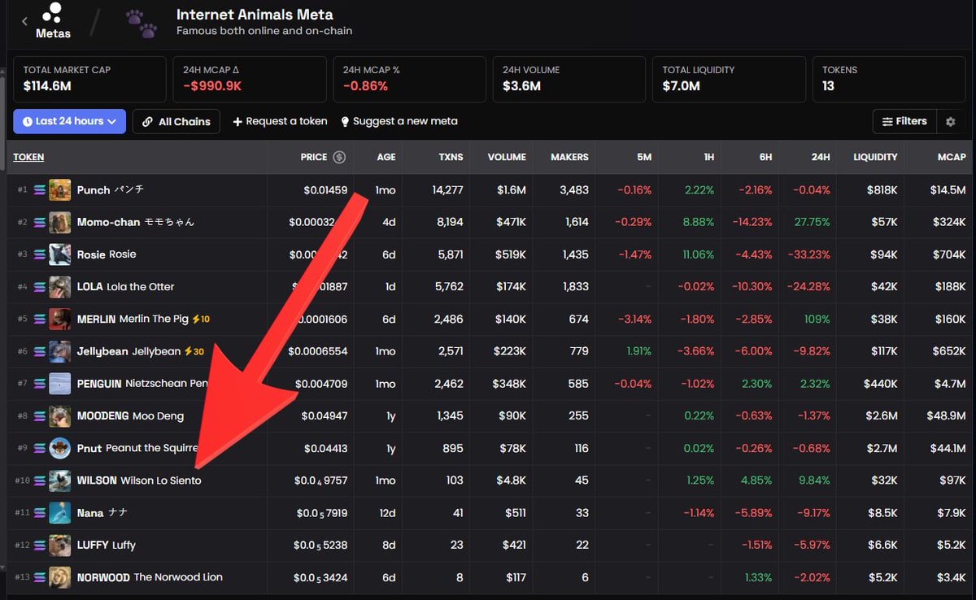Click the 24H VOLUME $3.6M card
Viewport: 976px width, 600px height.
569,79
